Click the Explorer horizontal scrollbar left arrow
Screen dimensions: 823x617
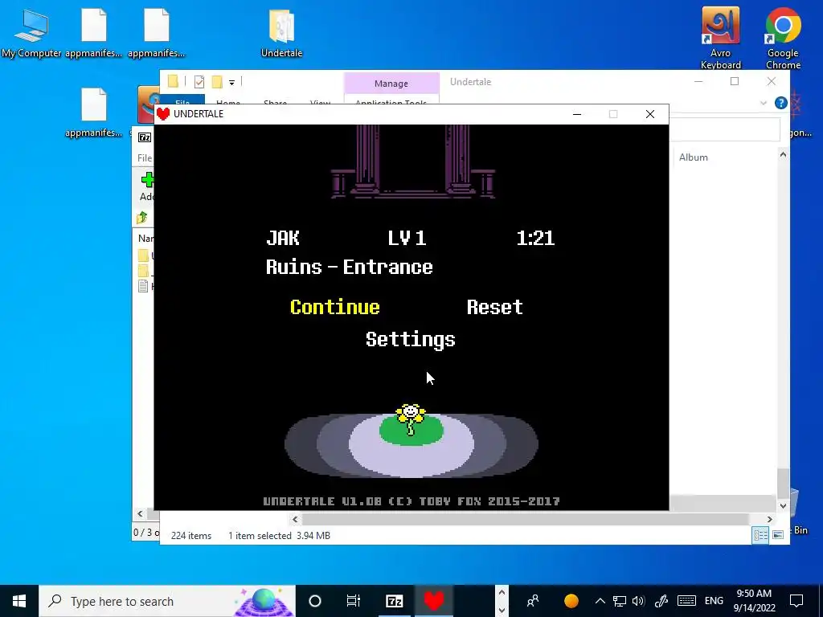coord(295,520)
